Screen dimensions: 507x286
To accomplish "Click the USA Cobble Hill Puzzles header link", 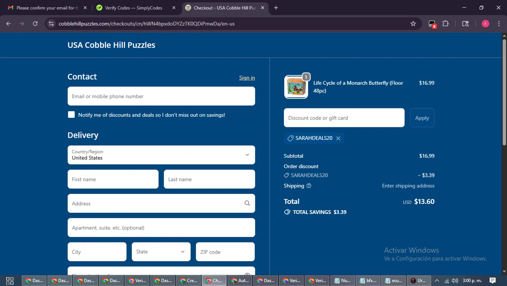I will [x=111, y=45].
